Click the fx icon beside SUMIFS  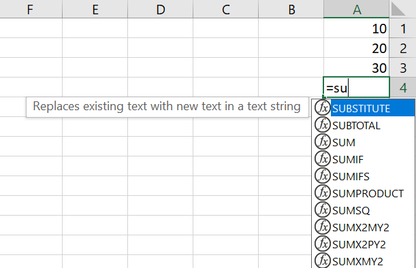tap(322, 175)
